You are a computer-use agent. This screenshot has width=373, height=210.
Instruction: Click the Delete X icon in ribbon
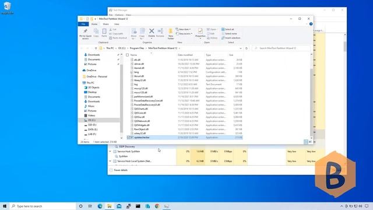[x=152, y=31]
